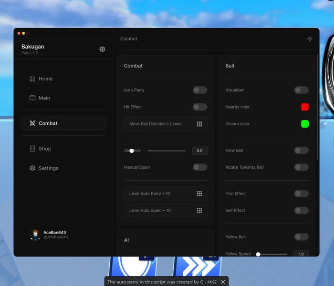Click the @AceBan643 handle text
Viewport: 334px width, 286px height.
pyautogui.click(x=56, y=237)
